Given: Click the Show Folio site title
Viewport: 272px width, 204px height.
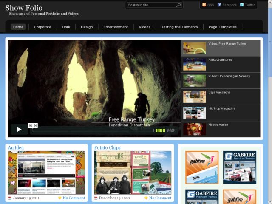Looking at the screenshot, I should (x=24, y=8).
